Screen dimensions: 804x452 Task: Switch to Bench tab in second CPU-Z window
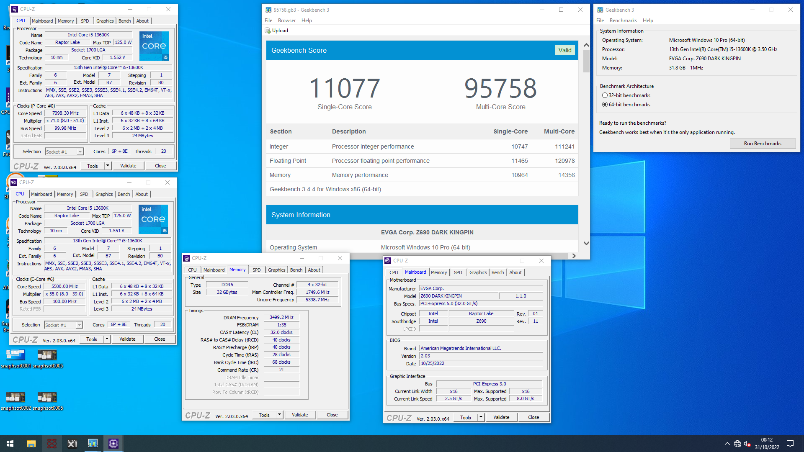124,194
